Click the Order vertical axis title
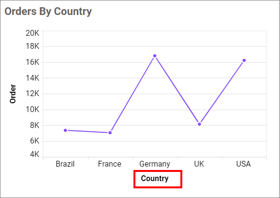Image resolution: width=280 pixels, height=198 pixels. pyautogui.click(x=13, y=94)
